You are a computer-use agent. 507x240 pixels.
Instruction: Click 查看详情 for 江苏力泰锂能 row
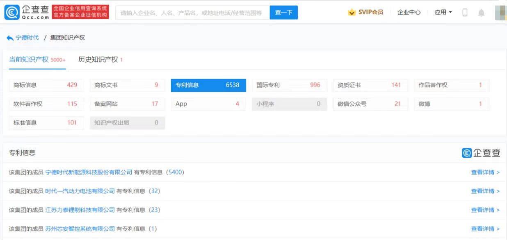pyautogui.click(x=485, y=210)
